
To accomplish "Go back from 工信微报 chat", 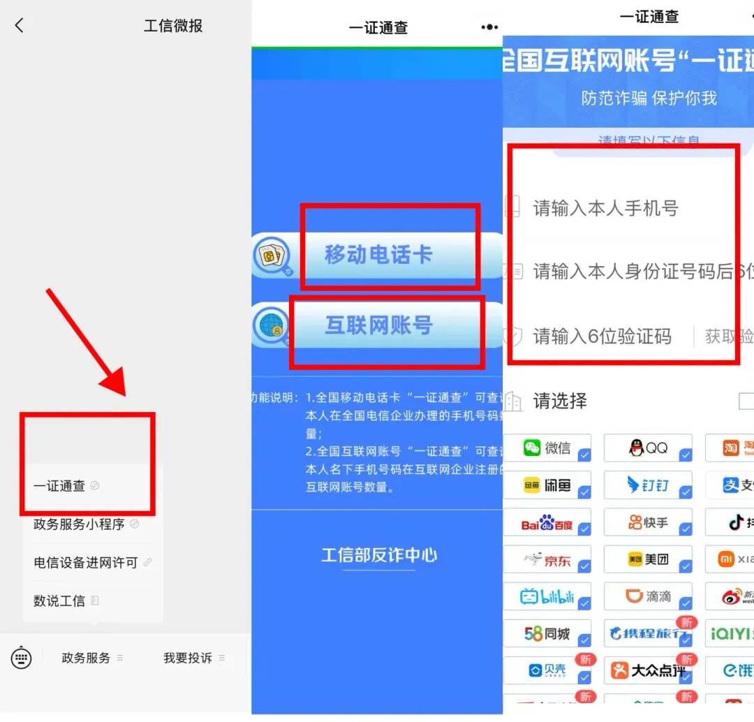I will 20,26.
